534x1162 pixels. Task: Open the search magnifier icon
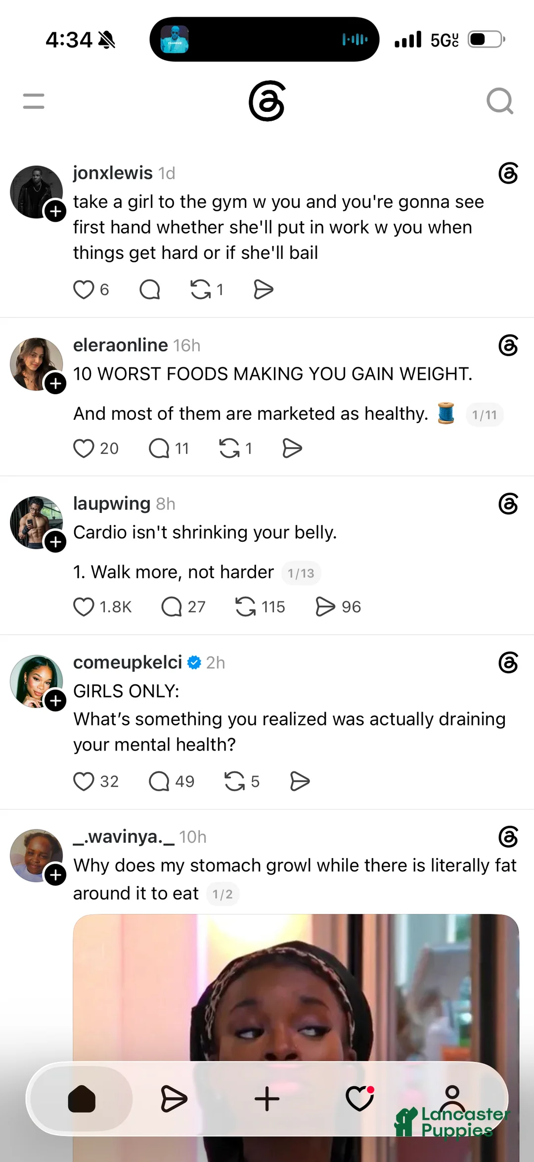[x=500, y=101]
